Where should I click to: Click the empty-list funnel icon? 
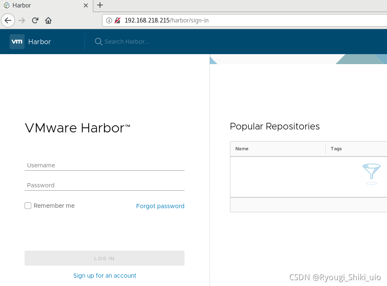tap(372, 174)
